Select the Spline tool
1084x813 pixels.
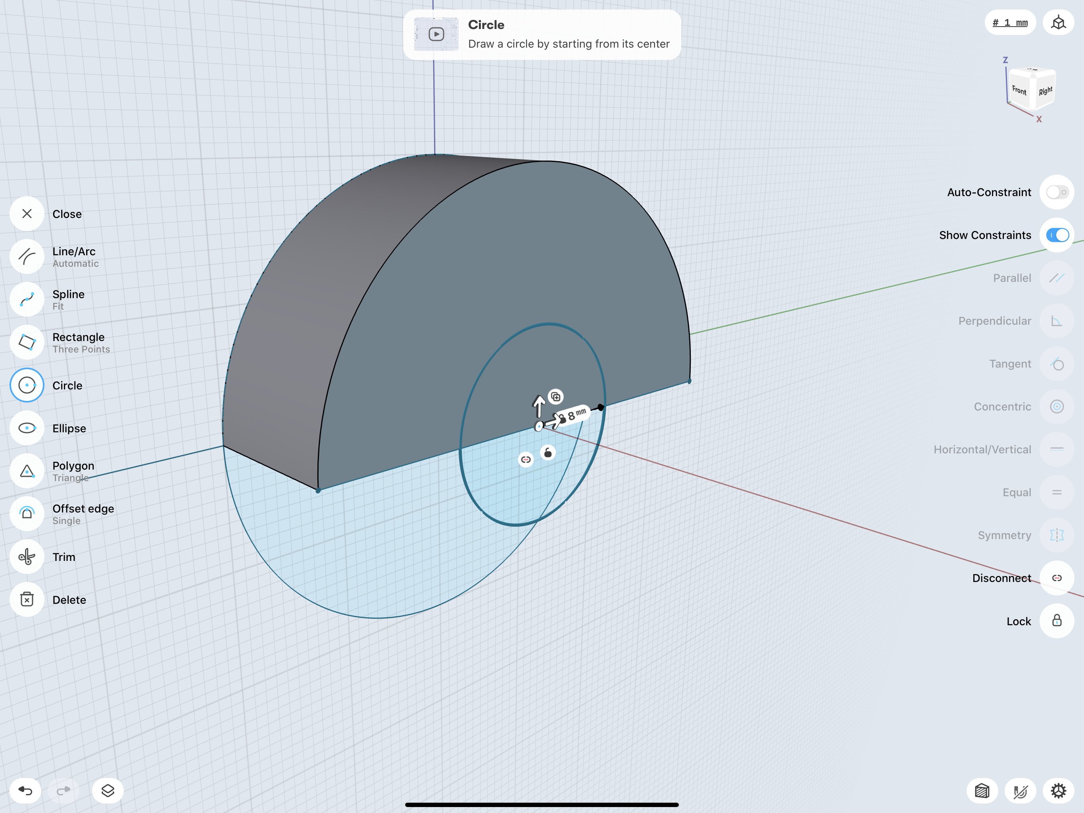coord(27,300)
